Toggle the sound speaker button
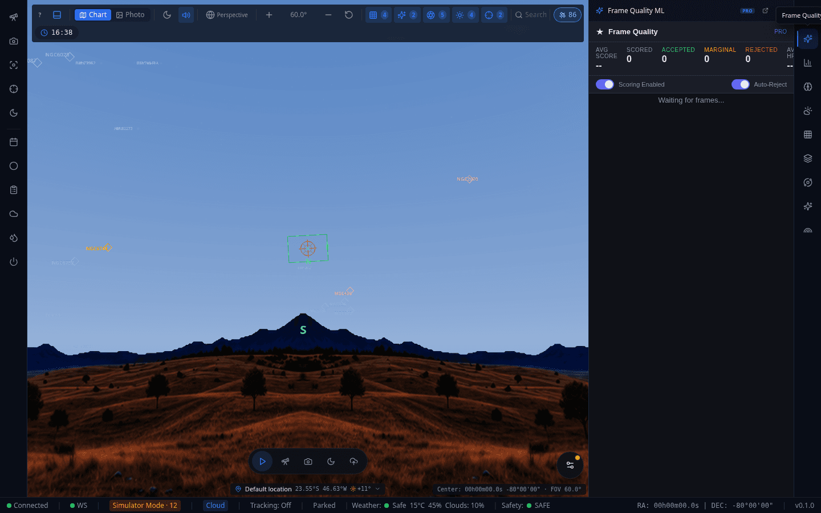821x513 pixels. pyautogui.click(x=186, y=15)
